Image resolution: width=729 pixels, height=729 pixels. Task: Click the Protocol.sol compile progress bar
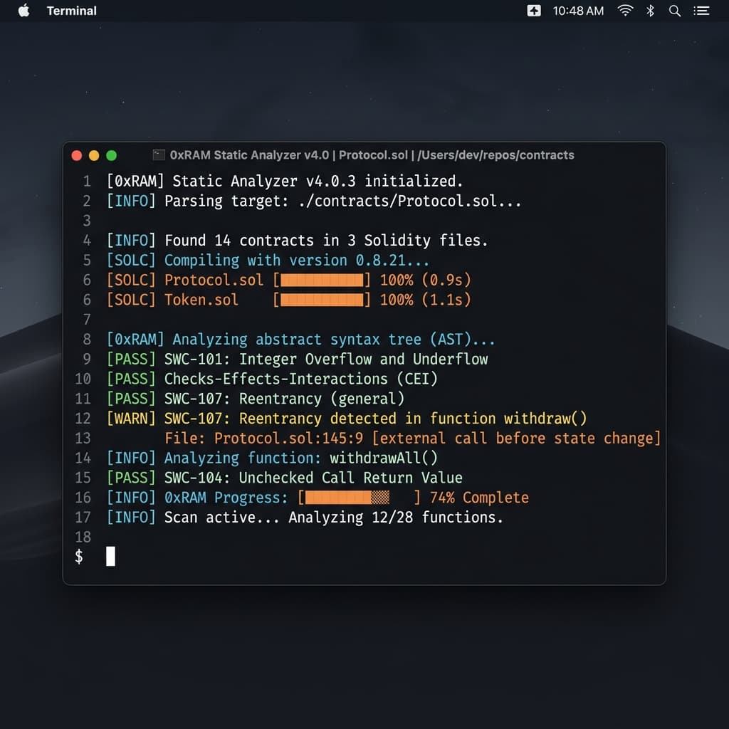pos(322,280)
